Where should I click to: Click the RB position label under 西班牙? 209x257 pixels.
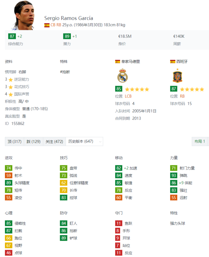(182, 96)
